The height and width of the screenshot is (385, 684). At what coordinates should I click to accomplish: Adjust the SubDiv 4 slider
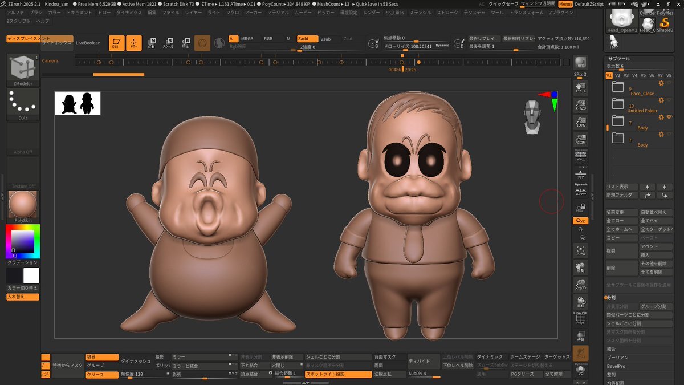click(x=424, y=374)
